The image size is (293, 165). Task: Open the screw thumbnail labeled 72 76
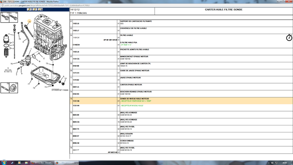(14, 17)
